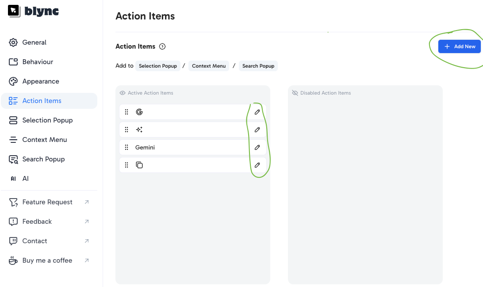The width and height of the screenshot is (483, 287).
Task: Open the Feature Request external link
Action: point(47,202)
